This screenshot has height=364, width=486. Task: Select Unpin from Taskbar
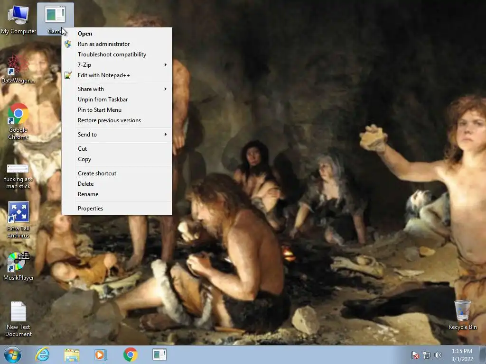[117, 100]
